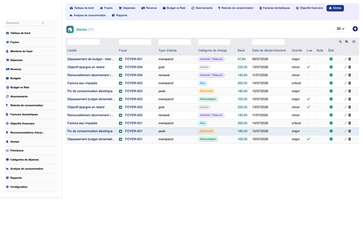Delete the 'Facture eau impayée' alert of FOYER-003
Screen dimensions: 363x225
click(x=350, y=83)
